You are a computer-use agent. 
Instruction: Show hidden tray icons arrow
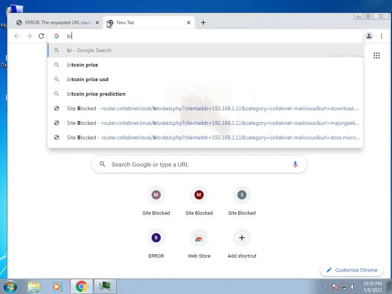point(325,287)
